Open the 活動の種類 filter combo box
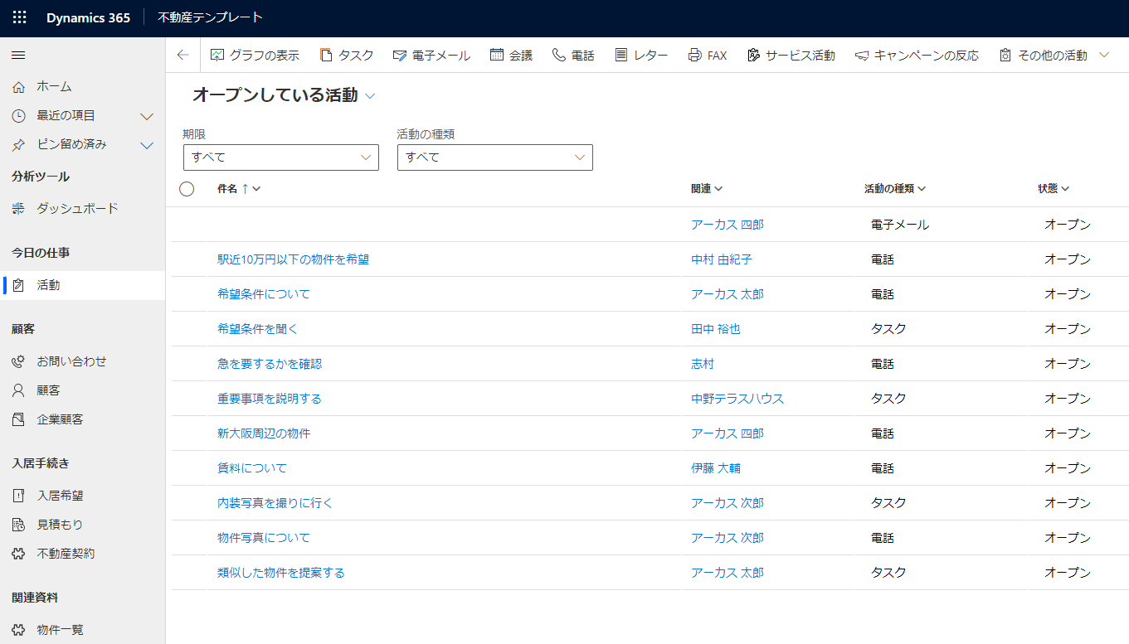Screen dimensions: 1129x644 (x=494, y=157)
